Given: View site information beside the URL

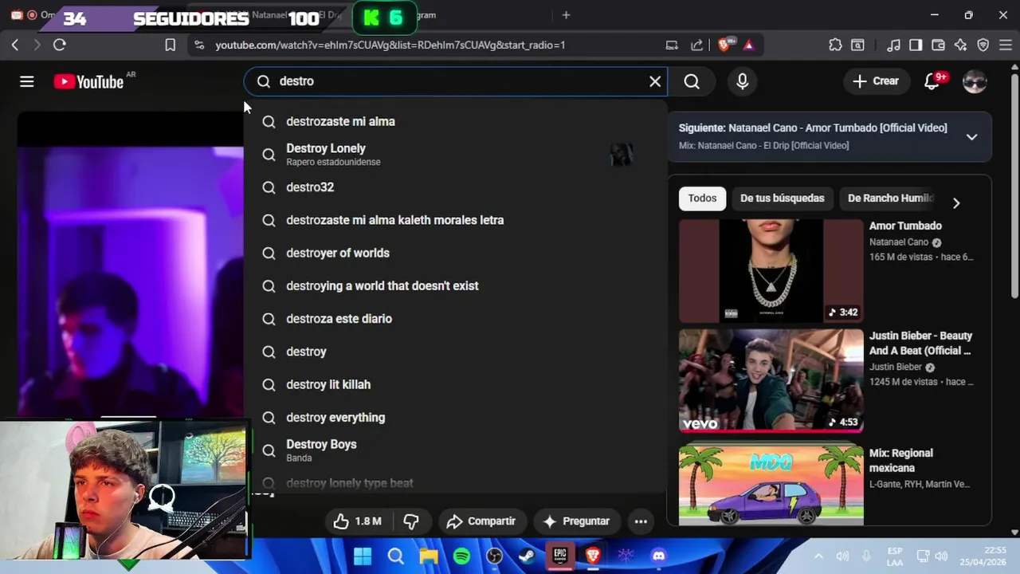Looking at the screenshot, I should point(199,45).
